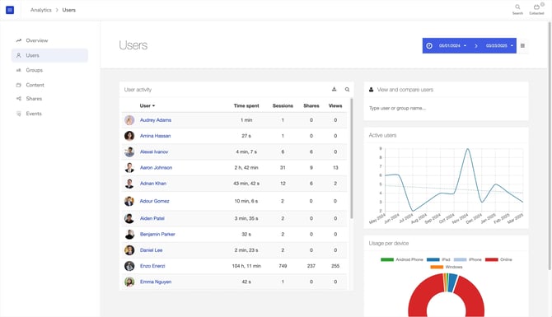Sort by Shares column header
This screenshot has width=552, height=317.
(x=311, y=105)
